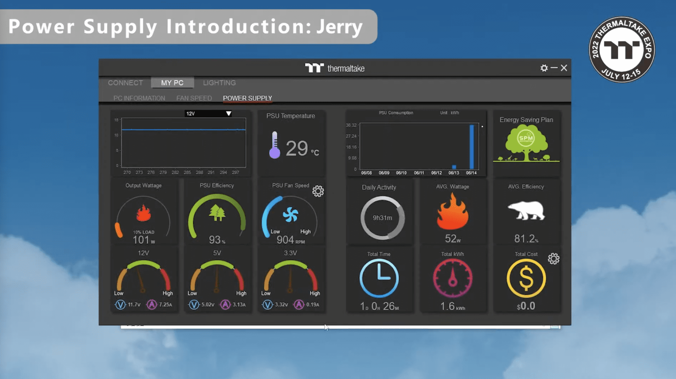The height and width of the screenshot is (379, 676).
Task: Click the 1.6 kWh total value
Action: tap(453, 306)
